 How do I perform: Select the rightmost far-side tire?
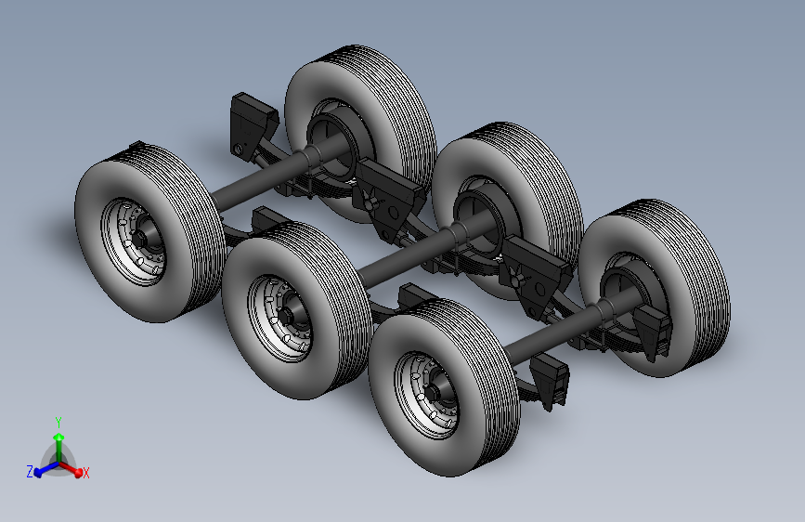[x=656, y=288]
